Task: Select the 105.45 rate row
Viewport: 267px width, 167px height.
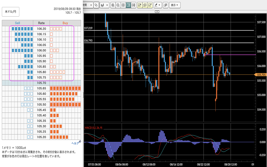Action: tap(41, 110)
